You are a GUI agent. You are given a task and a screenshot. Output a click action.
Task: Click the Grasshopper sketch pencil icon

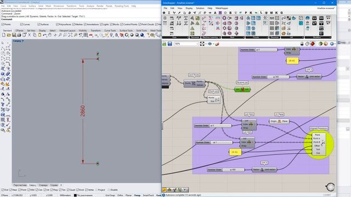(x=217, y=44)
